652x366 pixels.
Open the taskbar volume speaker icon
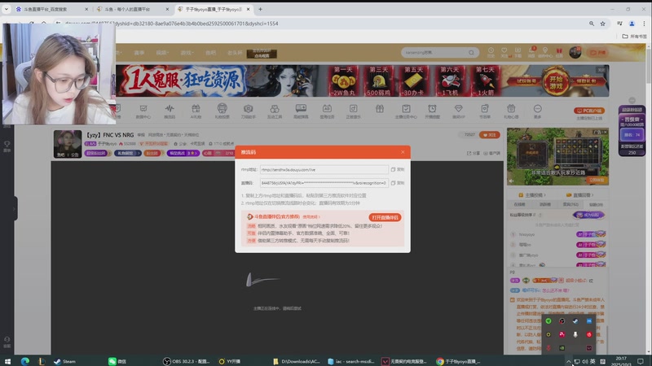tap(585, 361)
